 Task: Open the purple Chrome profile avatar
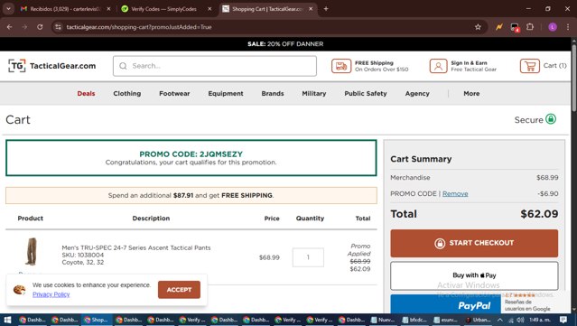coord(553,27)
